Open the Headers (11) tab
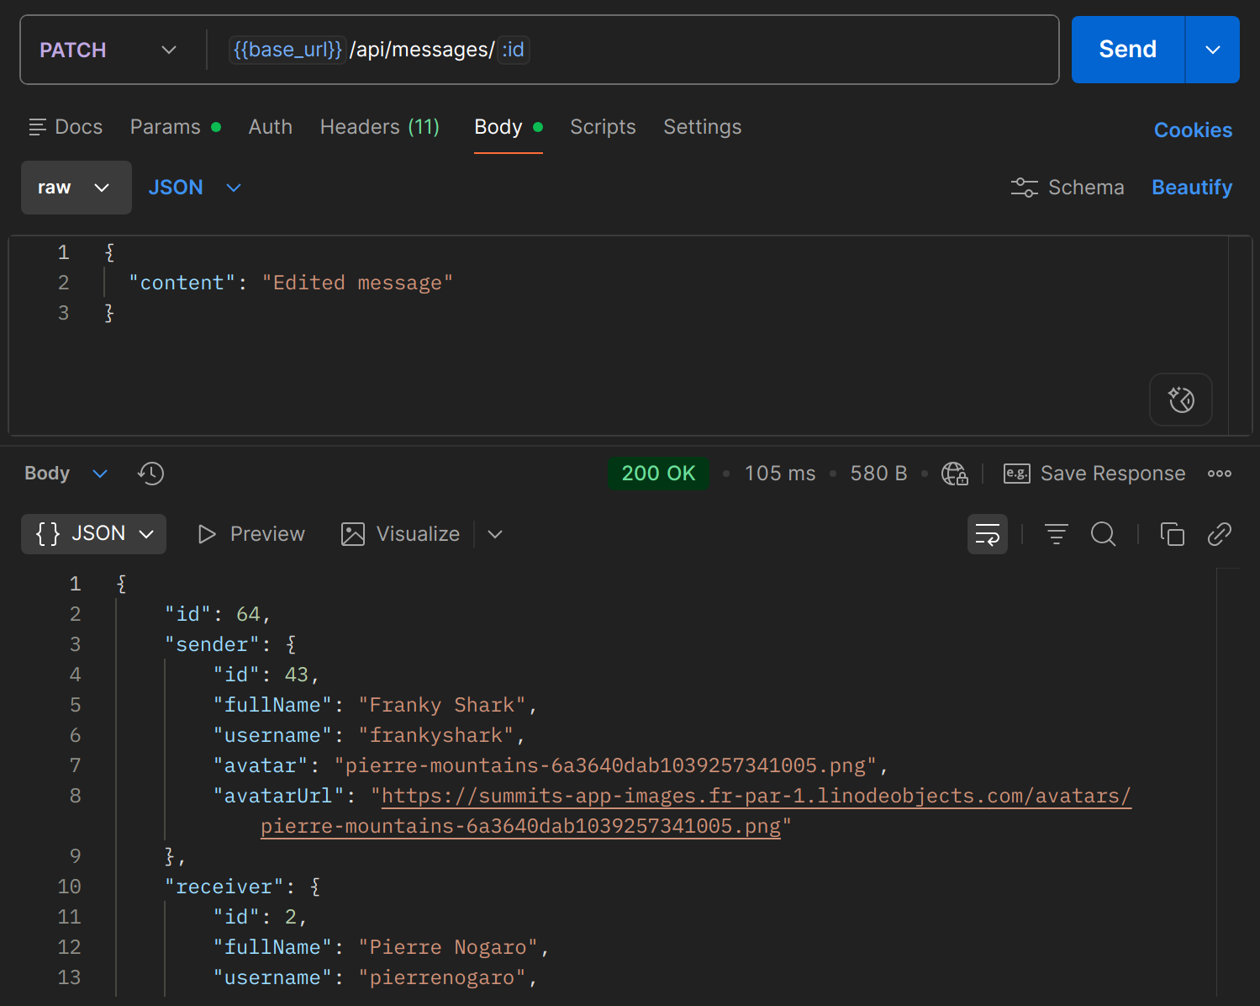The height and width of the screenshot is (1006, 1260). click(x=379, y=127)
